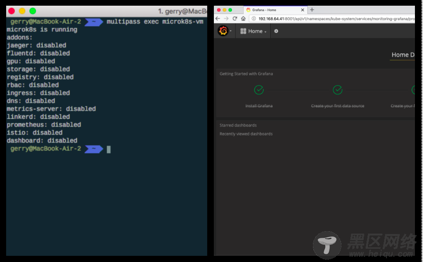
Task: Reload the Grafana page
Action: click(x=235, y=18)
